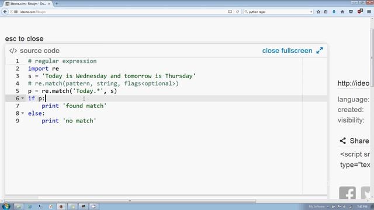Image resolution: width=374 pixels, height=210 pixels.
Task: Click the Share heading icon
Action: click(343, 141)
